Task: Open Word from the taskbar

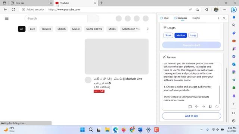Action: coord(140,130)
